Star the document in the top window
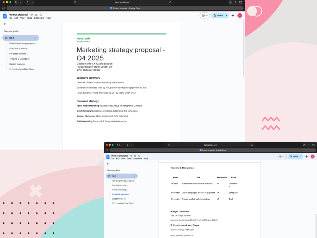 click(31, 15)
